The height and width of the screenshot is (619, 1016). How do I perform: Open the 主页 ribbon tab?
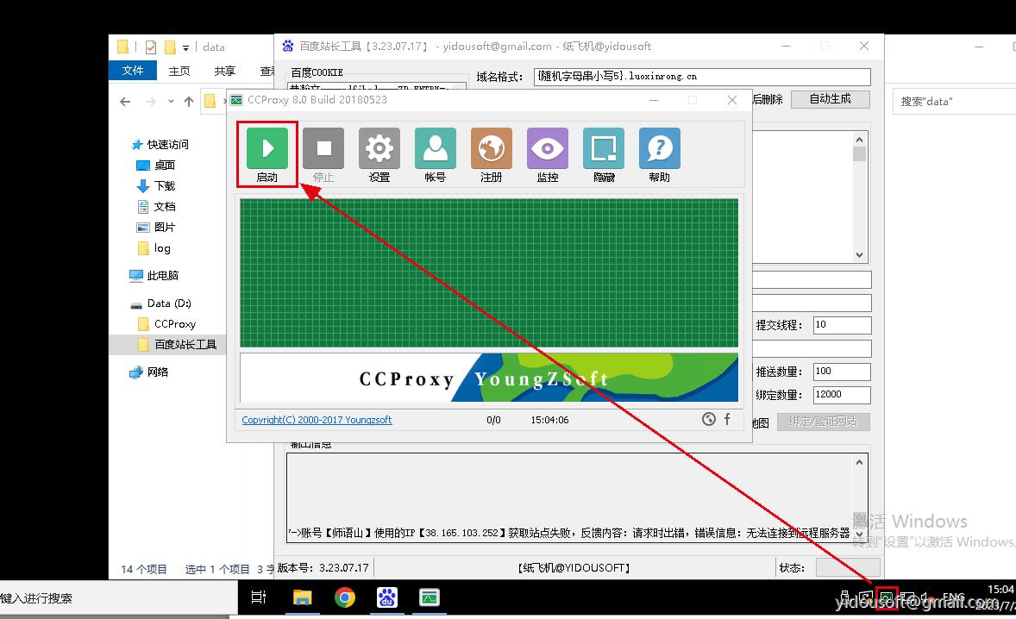[x=179, y=72]
